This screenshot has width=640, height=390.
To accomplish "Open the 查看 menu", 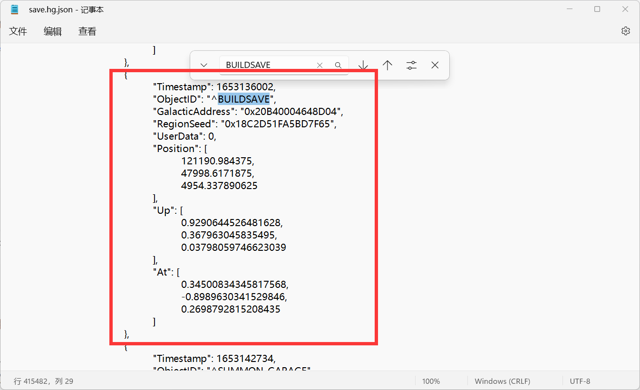I will pyautogui.click(x=87, y=31).
